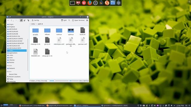Expand the breadcrumb root chevron
Viewport: 191px width, 107px height.
pos(30,24)
